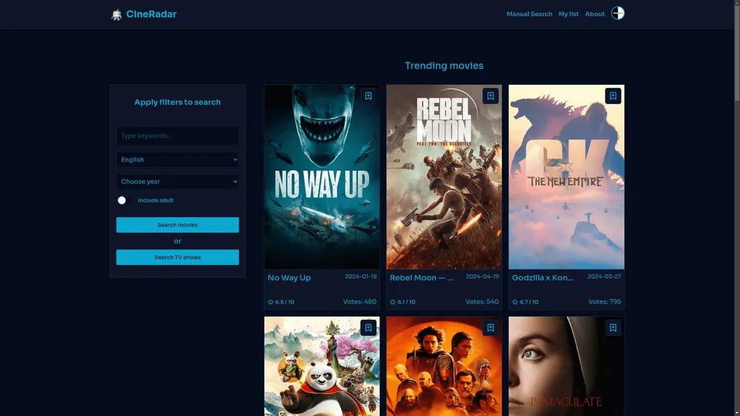Open the Godzilla x Kon... title link
Viewport: 740px width, 416px height.
pos(543,278)
